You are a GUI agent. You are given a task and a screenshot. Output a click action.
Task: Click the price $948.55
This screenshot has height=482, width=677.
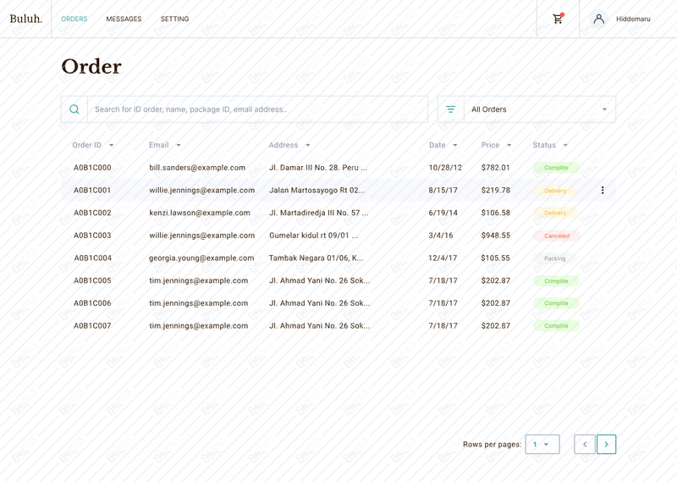(x=496, y=235)
